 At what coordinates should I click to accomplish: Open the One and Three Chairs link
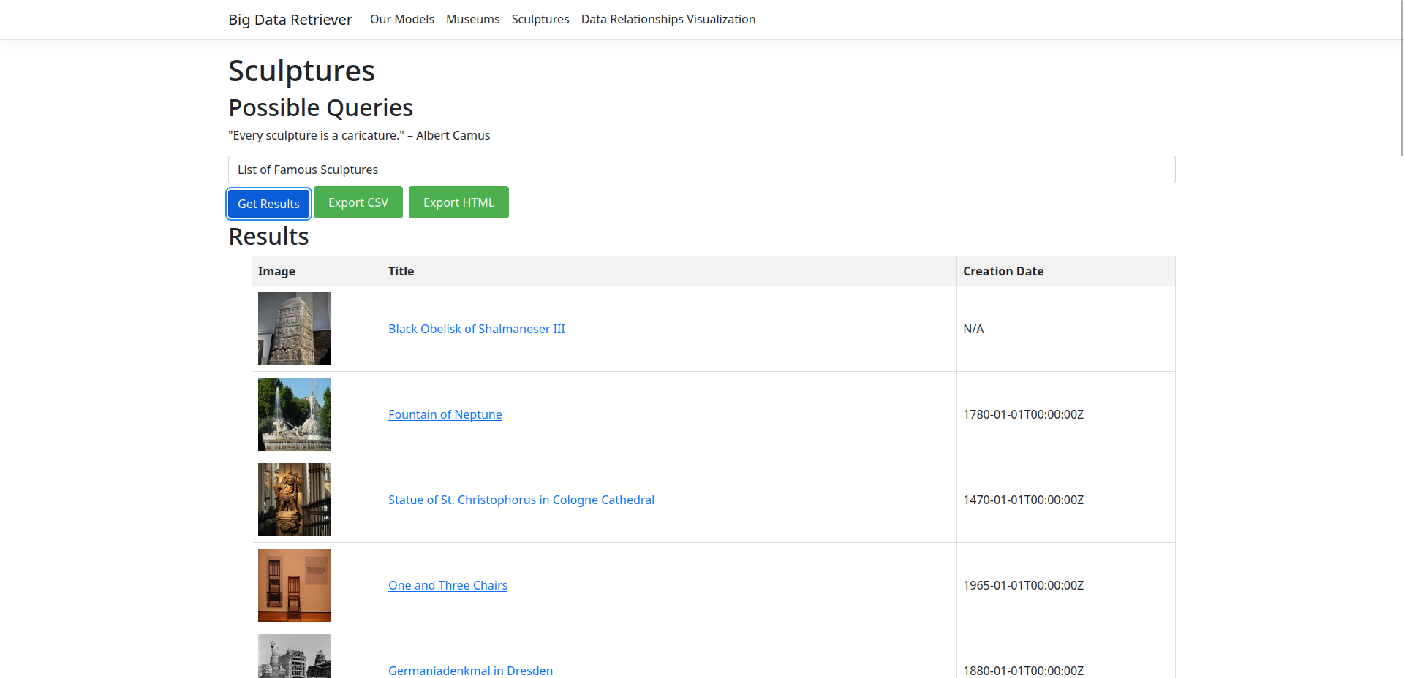[x=448, y=585]
